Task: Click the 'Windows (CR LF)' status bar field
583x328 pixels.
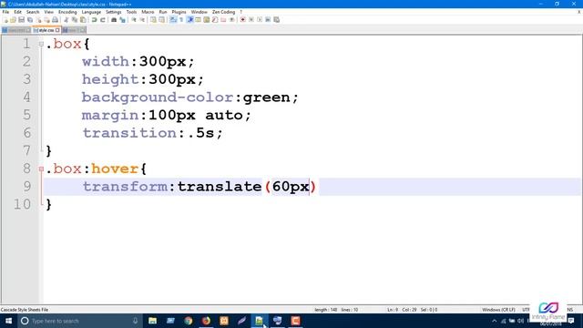Action: [x=498, y=310]
